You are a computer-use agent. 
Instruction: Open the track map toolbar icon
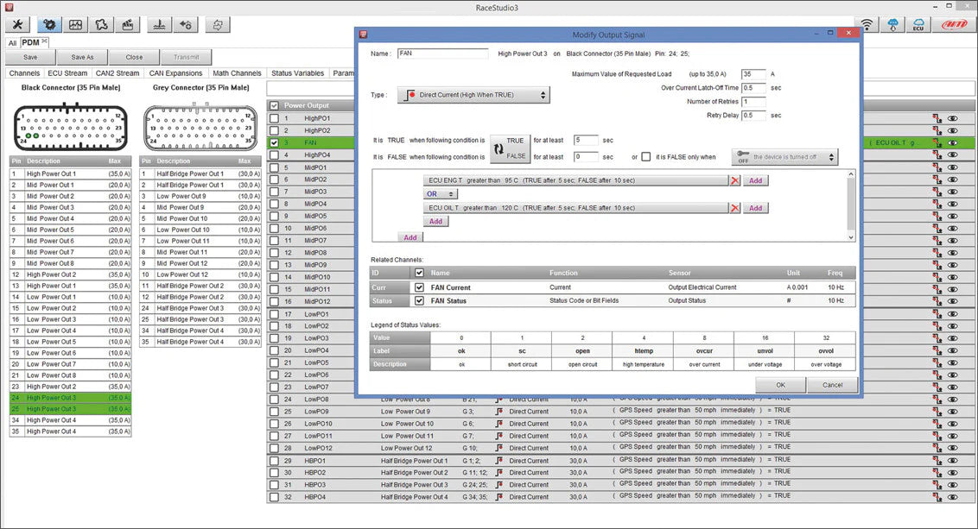tap(102, 24)
